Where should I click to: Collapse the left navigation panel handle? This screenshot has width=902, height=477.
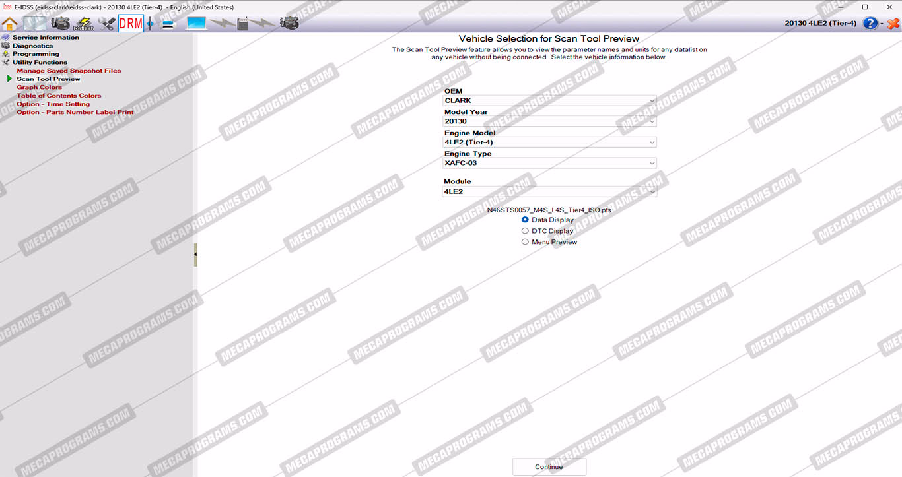(x=195, y=254)
